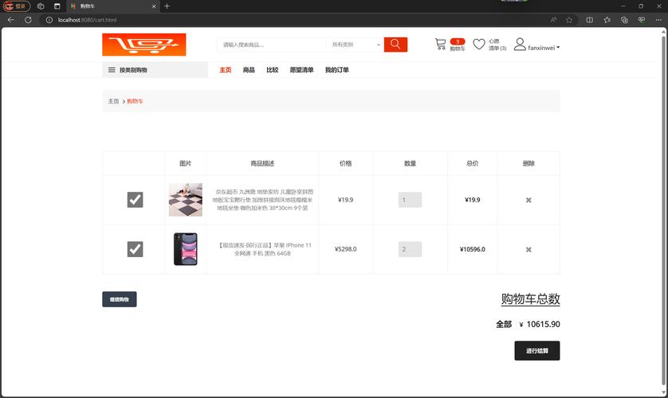
Task: Open the floor mat product description link
Action: coord(262,200)
